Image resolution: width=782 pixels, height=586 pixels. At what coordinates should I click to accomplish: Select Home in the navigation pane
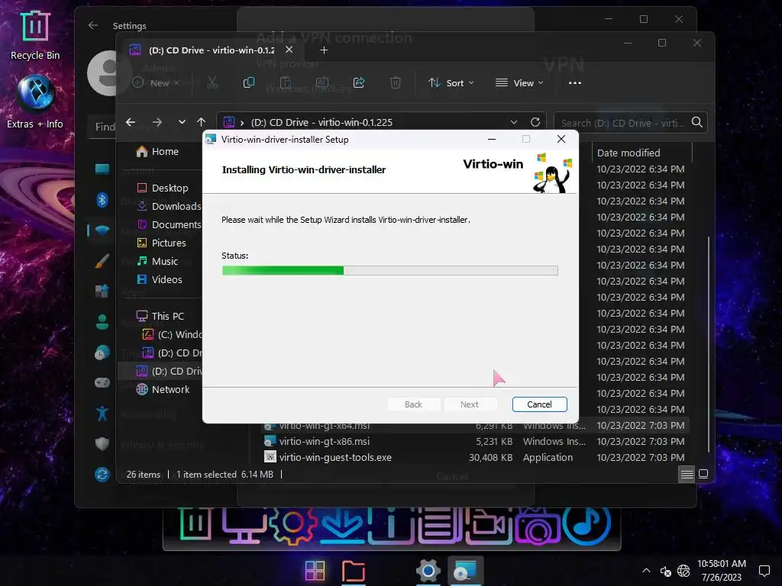[157, 152]
